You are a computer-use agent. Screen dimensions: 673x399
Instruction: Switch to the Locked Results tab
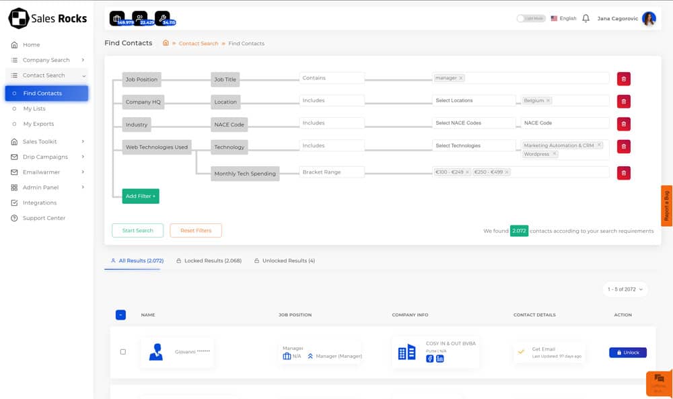coord(209,260)
